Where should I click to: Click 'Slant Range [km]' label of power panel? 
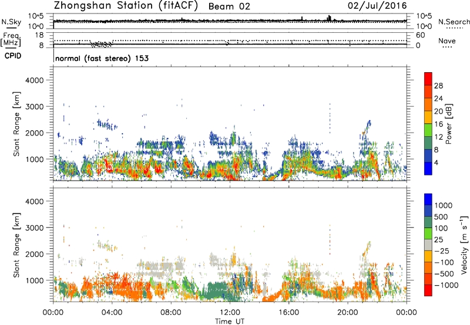(16, 124)
